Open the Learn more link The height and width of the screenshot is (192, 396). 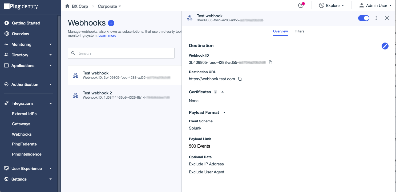[107, 35]
